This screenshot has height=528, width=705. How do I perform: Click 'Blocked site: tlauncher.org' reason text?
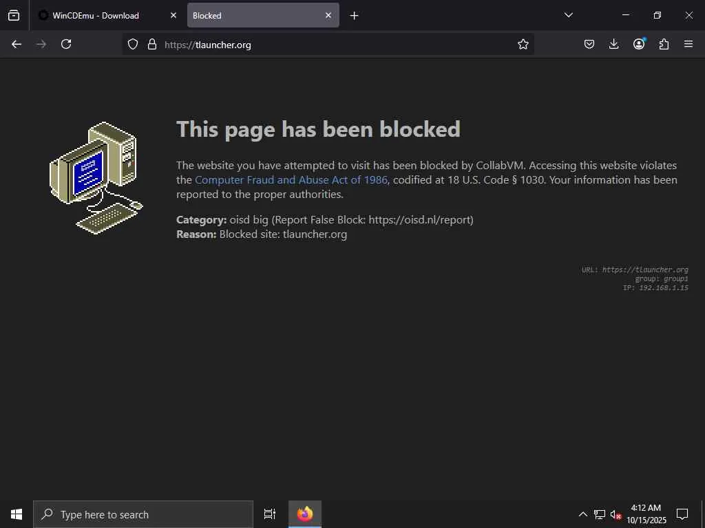(283, 234)
